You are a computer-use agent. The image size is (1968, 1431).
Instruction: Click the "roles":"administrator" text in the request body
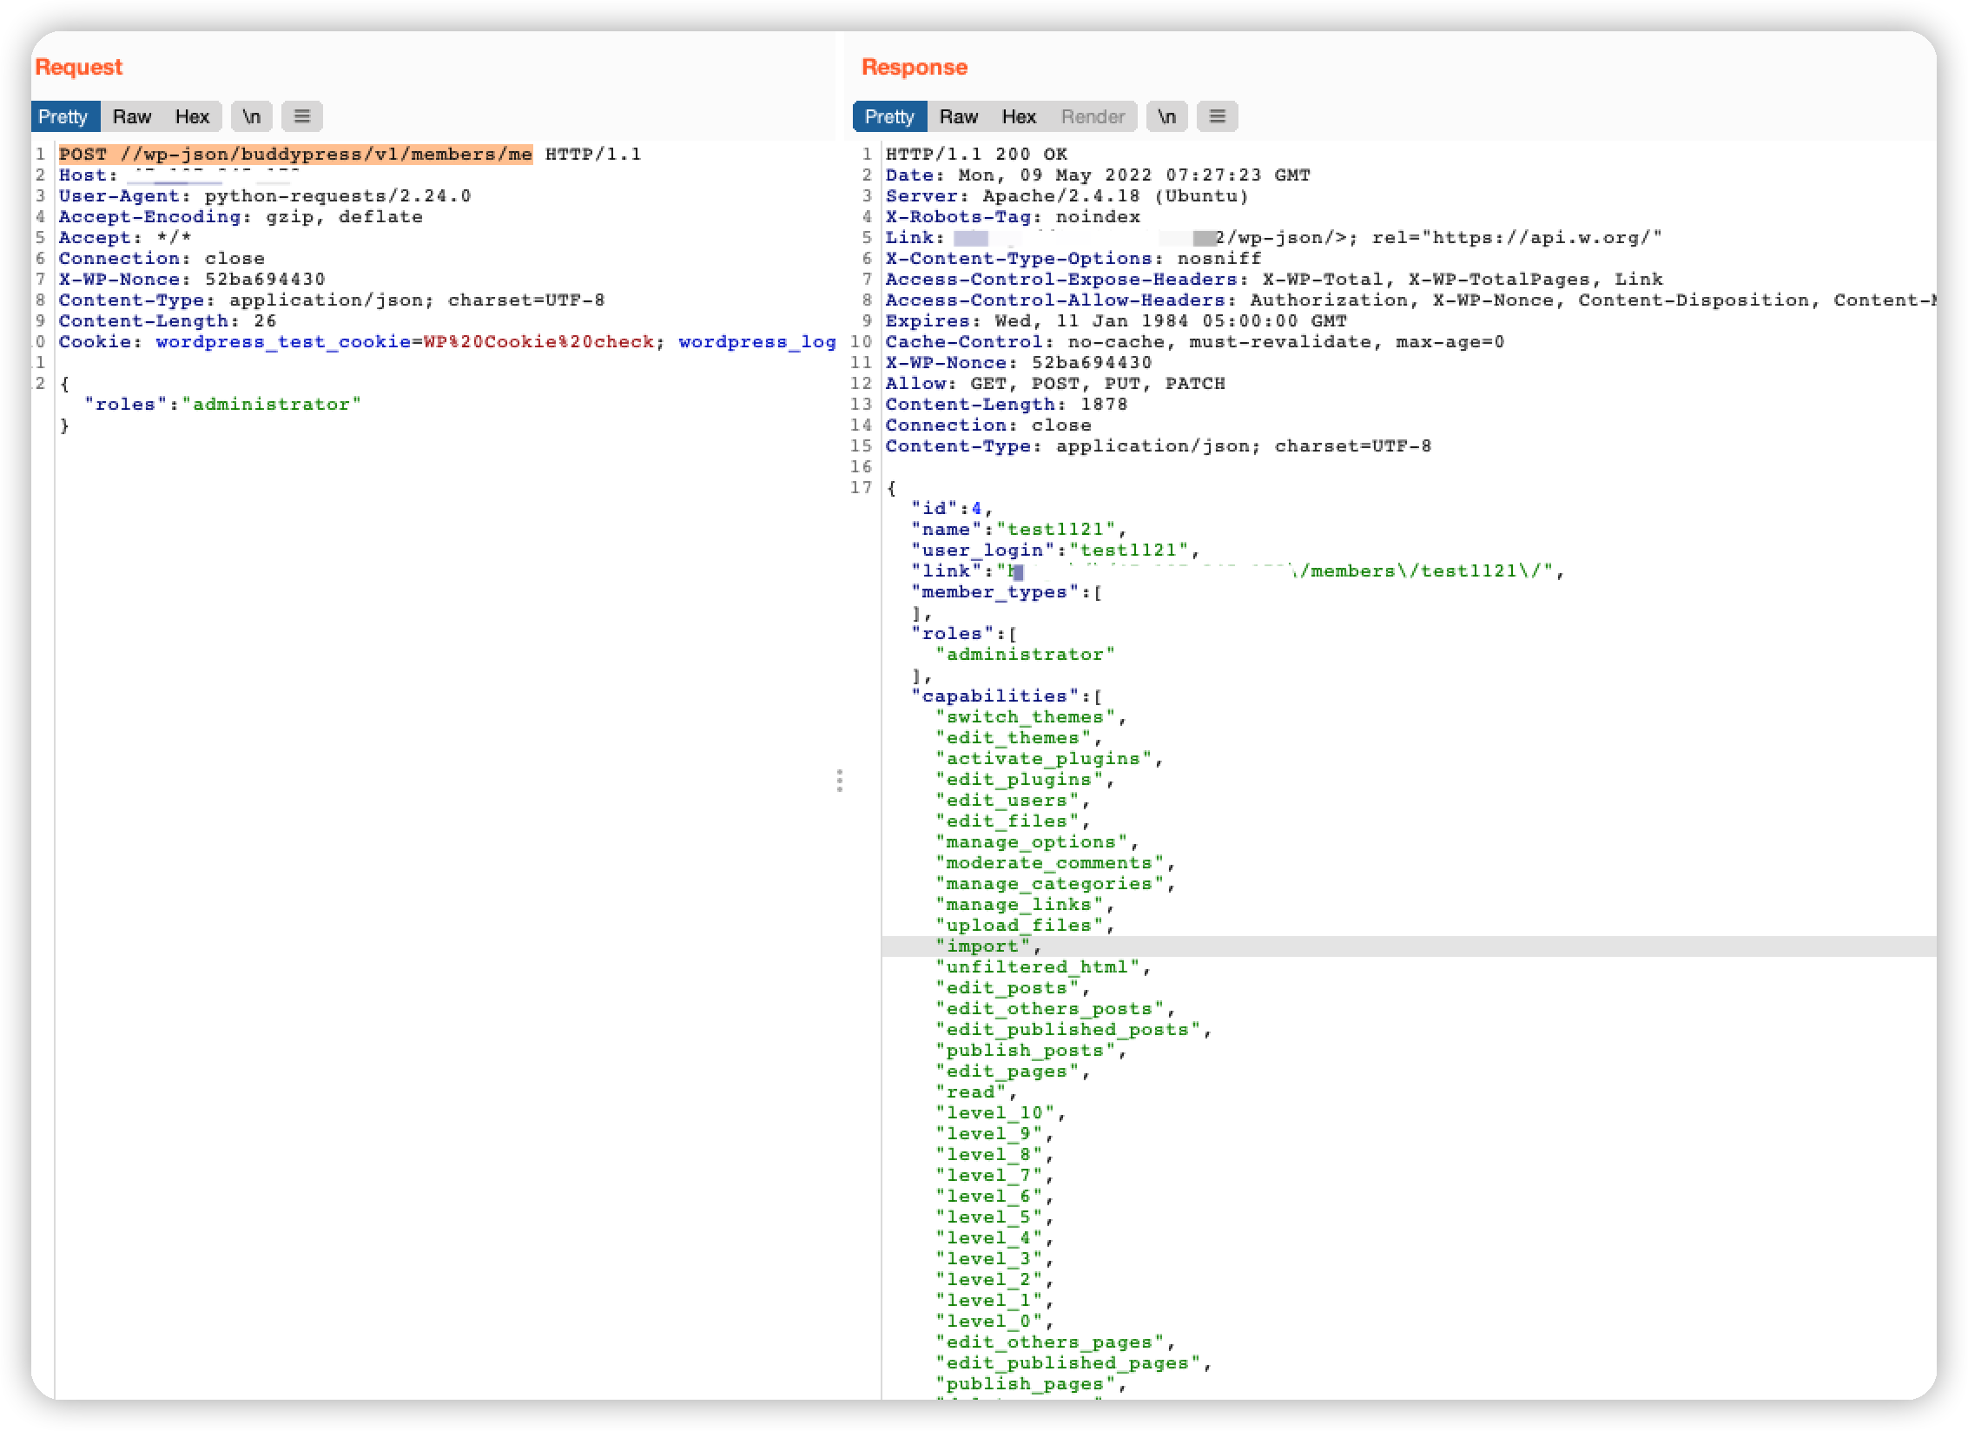(221, 404)
